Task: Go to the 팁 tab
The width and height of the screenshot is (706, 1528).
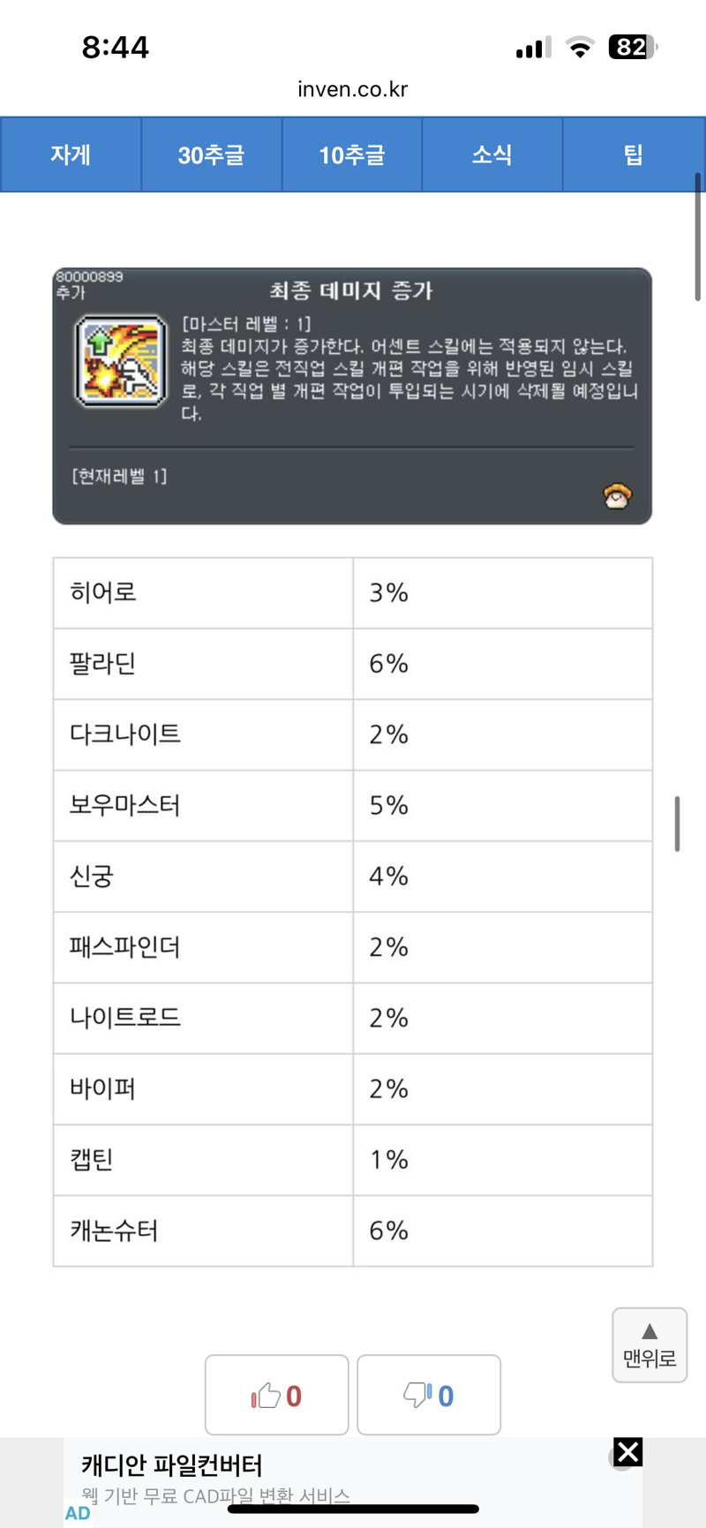Action: [x=633, y=154]
